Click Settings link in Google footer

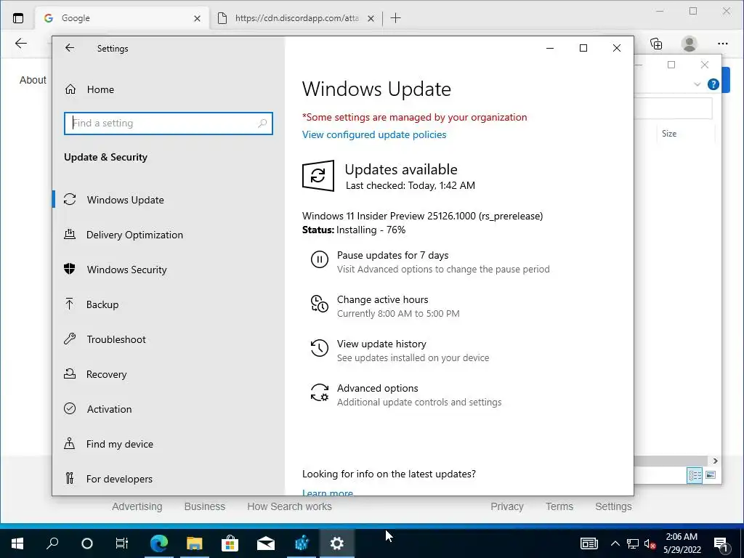[613, 506]
